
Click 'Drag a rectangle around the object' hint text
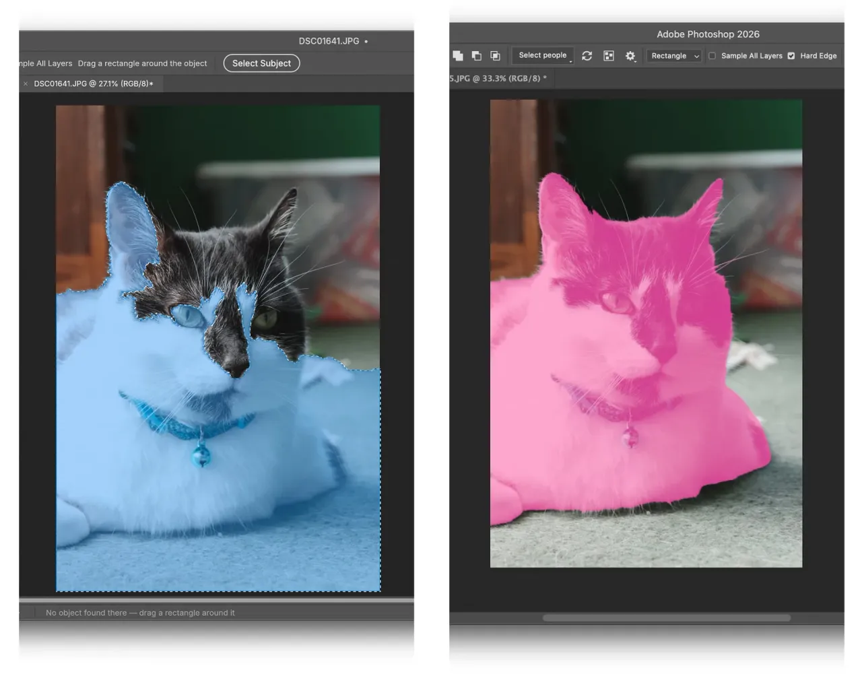pos(142,63)
